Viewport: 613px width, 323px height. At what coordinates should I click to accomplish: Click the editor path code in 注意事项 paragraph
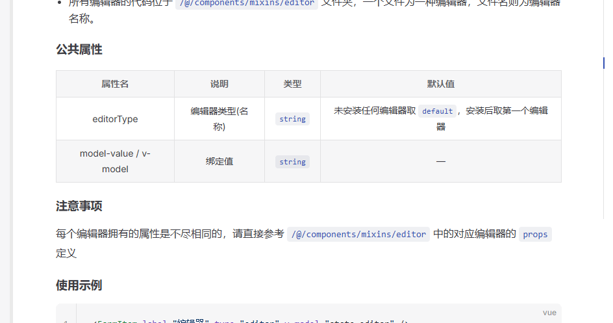tap(358, 234)
